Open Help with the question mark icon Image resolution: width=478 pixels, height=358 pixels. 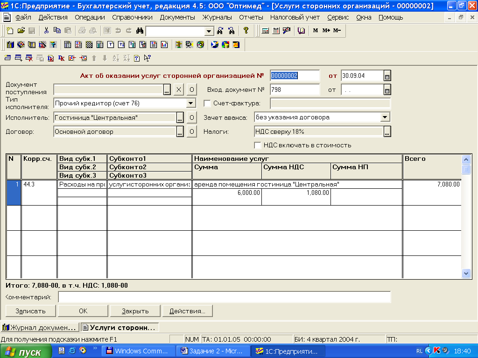(246, 31)
